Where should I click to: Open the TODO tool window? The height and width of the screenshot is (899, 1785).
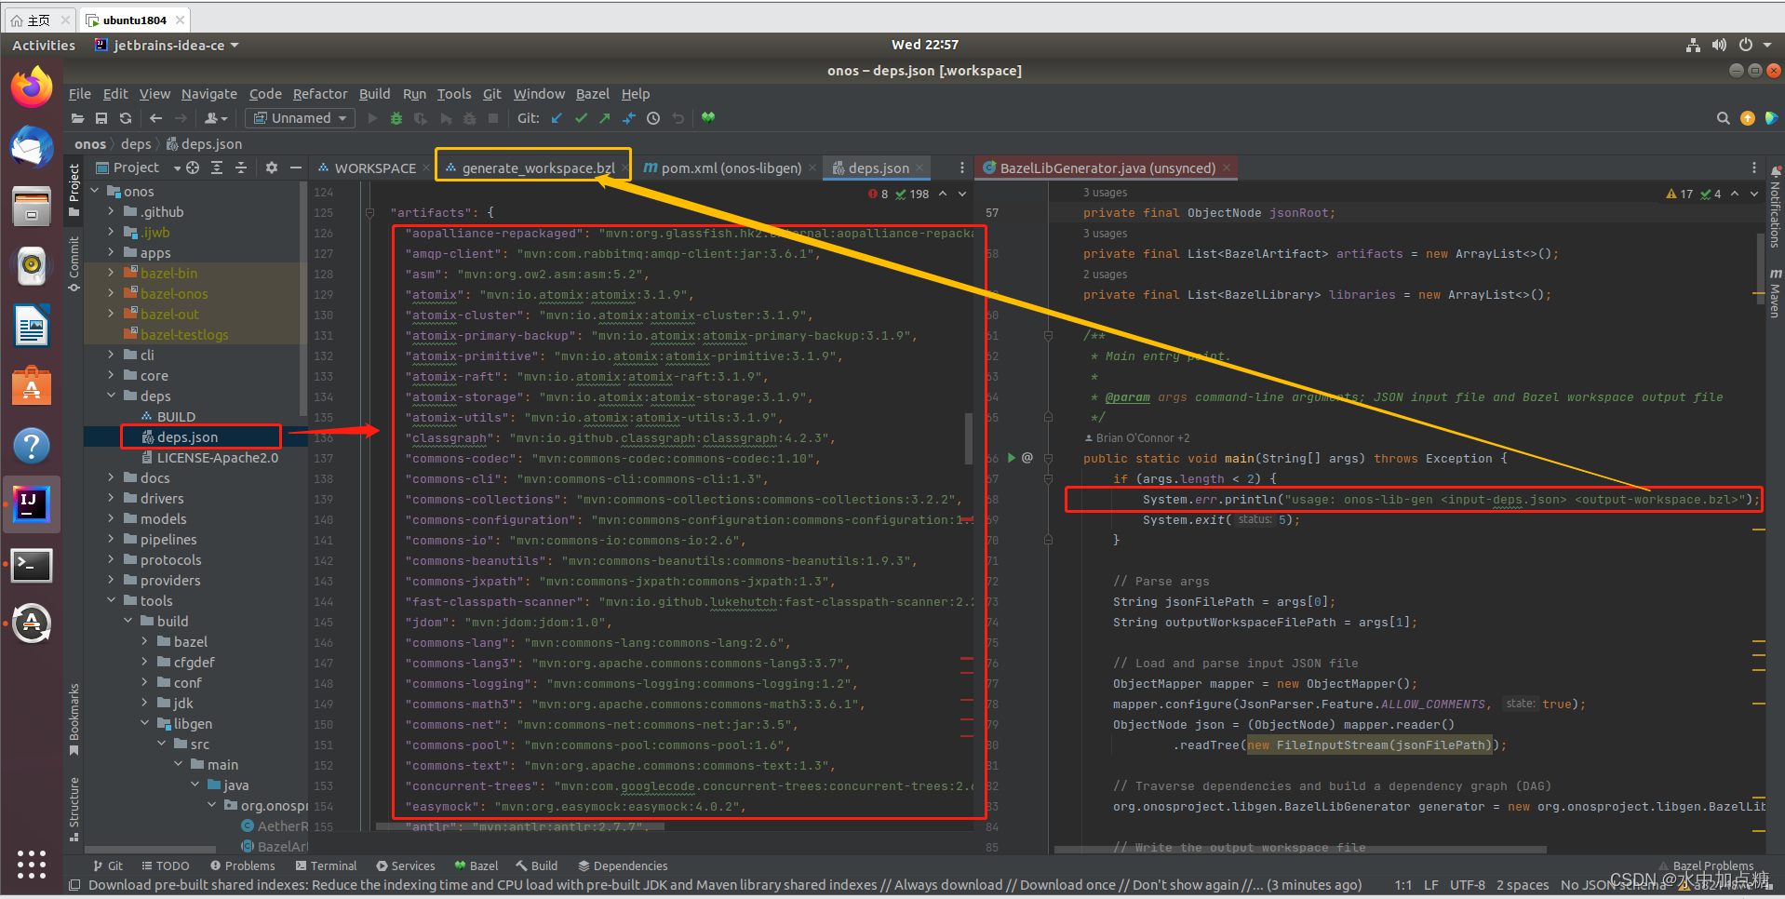pyautogui.click(x=165, y=865)
